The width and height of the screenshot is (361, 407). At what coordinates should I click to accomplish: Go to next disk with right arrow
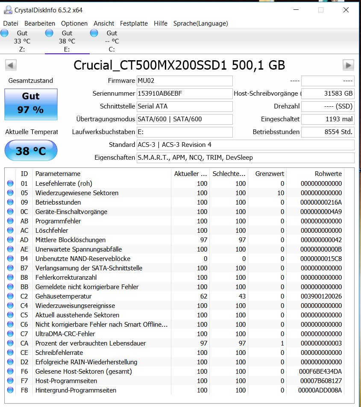(348, 65)
